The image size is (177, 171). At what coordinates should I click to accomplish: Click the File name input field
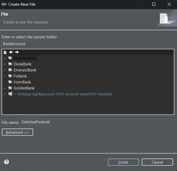point(97,122)
